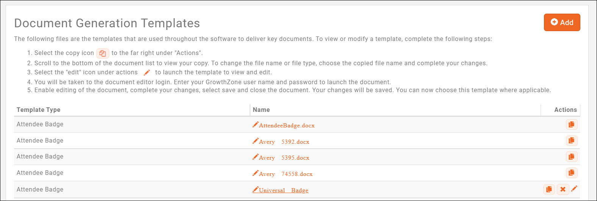This screenshot has width=597, height=201.
Task: Click pencil icon beside Avery 74558.docx name
Action: click(256, 173)
